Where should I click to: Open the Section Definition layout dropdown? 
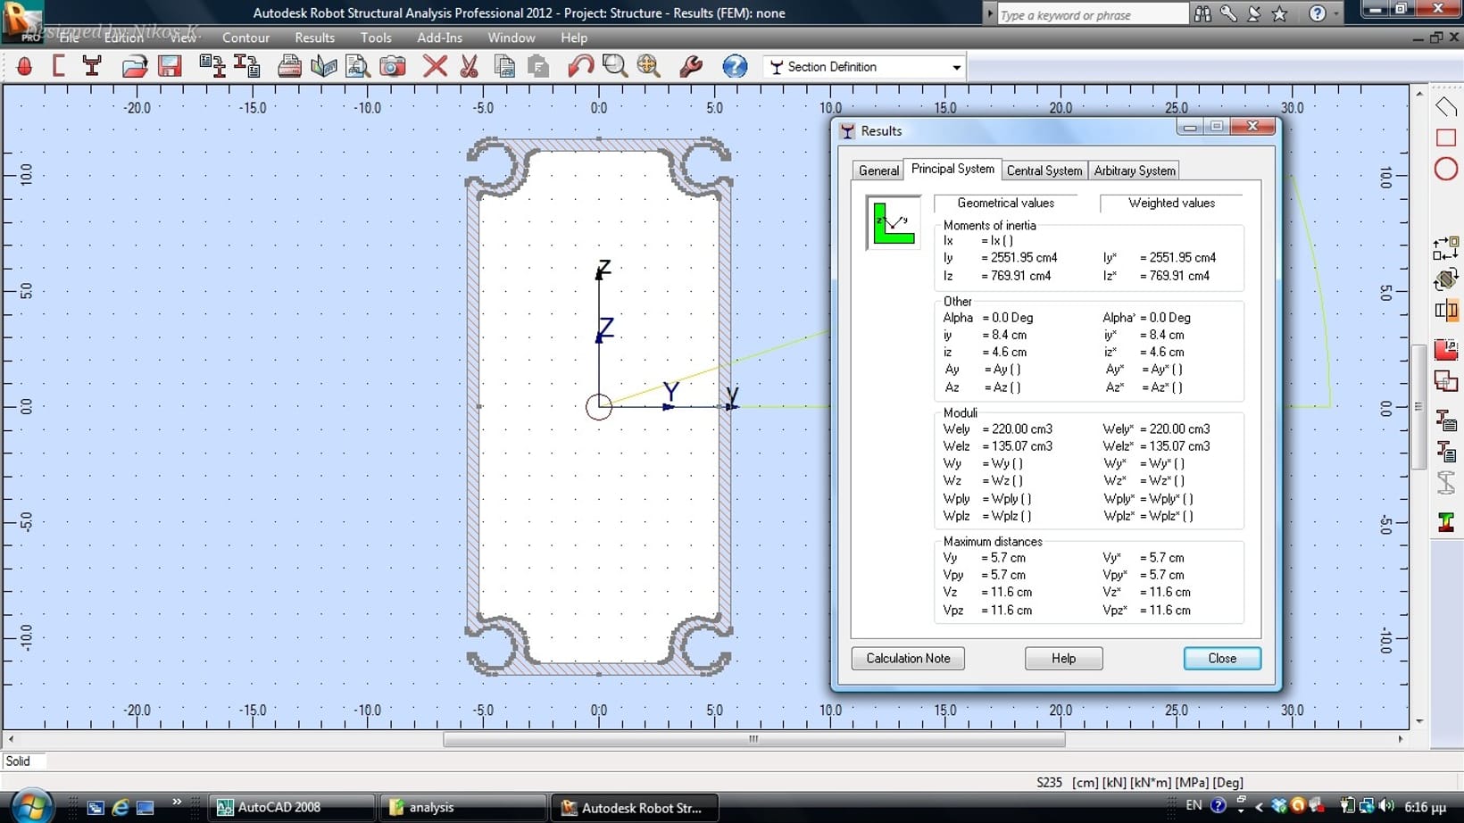pos(956,67)
